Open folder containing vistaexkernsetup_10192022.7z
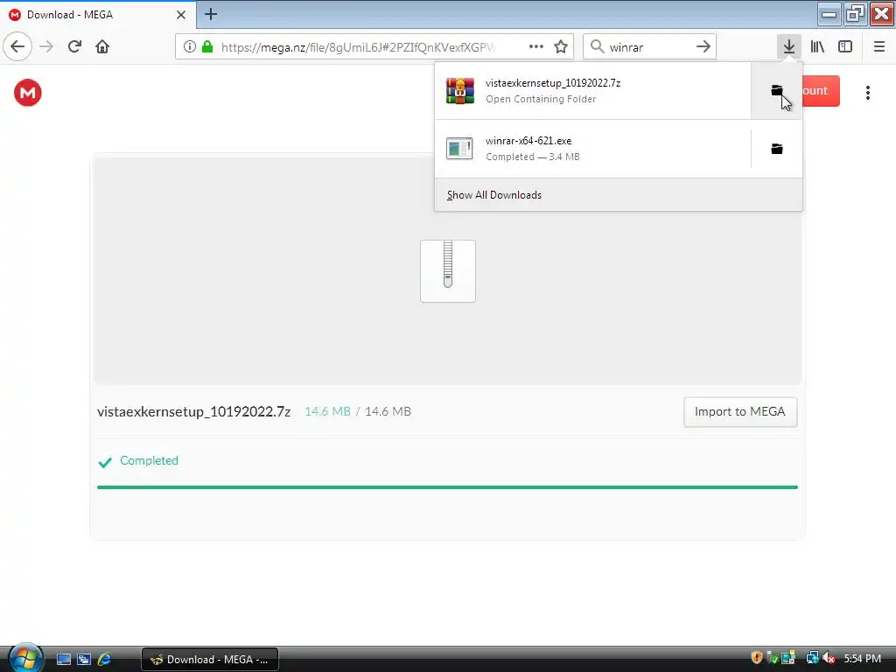Image resolution: width=896 pixels, height=672 pixels. [x=777, y=90]
